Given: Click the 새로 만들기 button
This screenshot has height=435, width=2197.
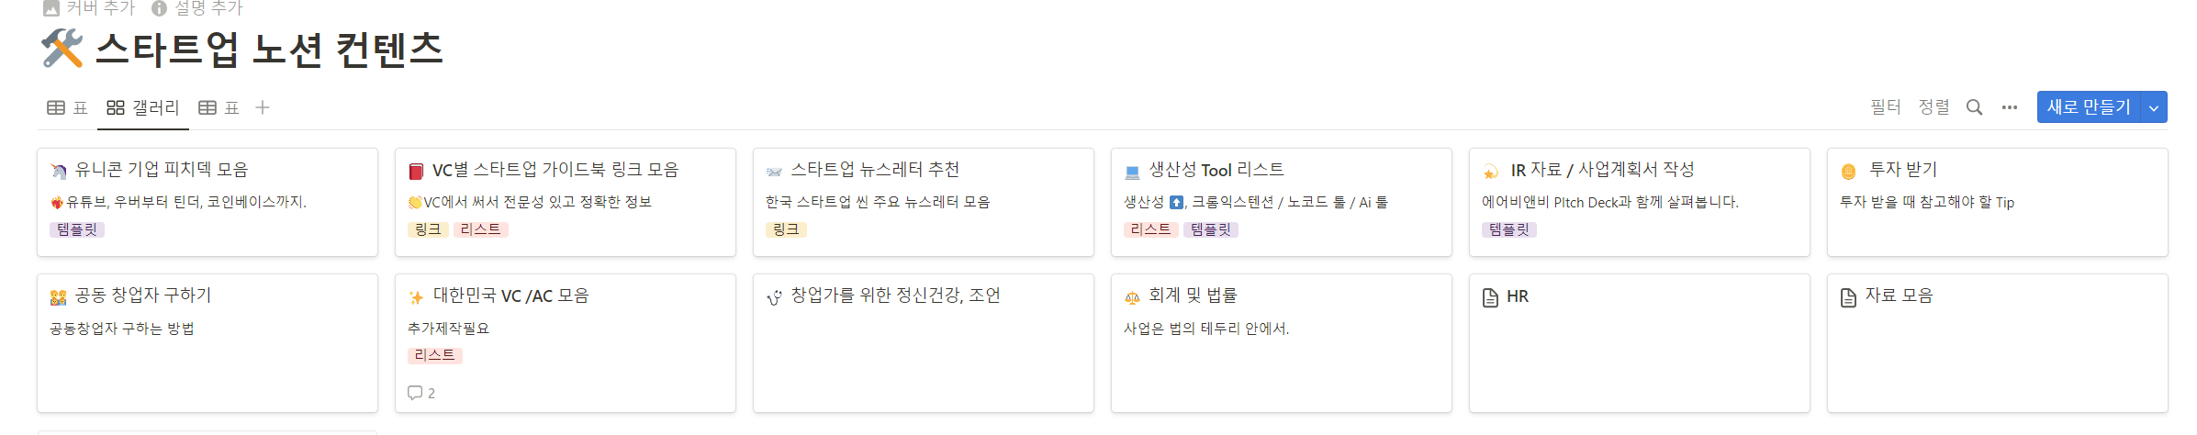Looking at the screenshot, I should (2089, 107).
